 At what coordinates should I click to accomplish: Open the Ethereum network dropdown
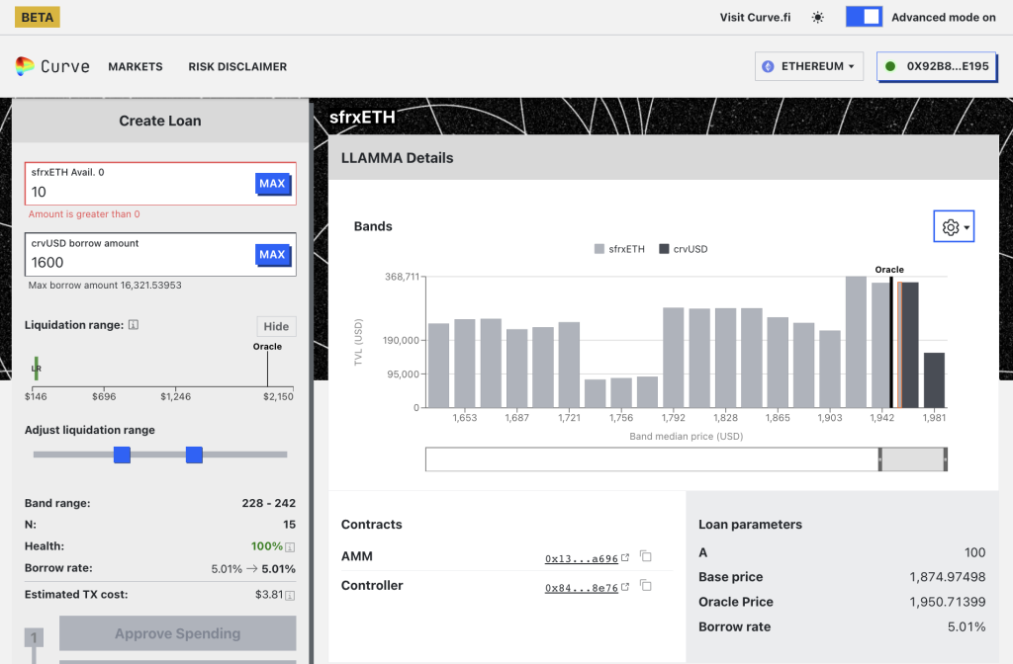[809, 66]
